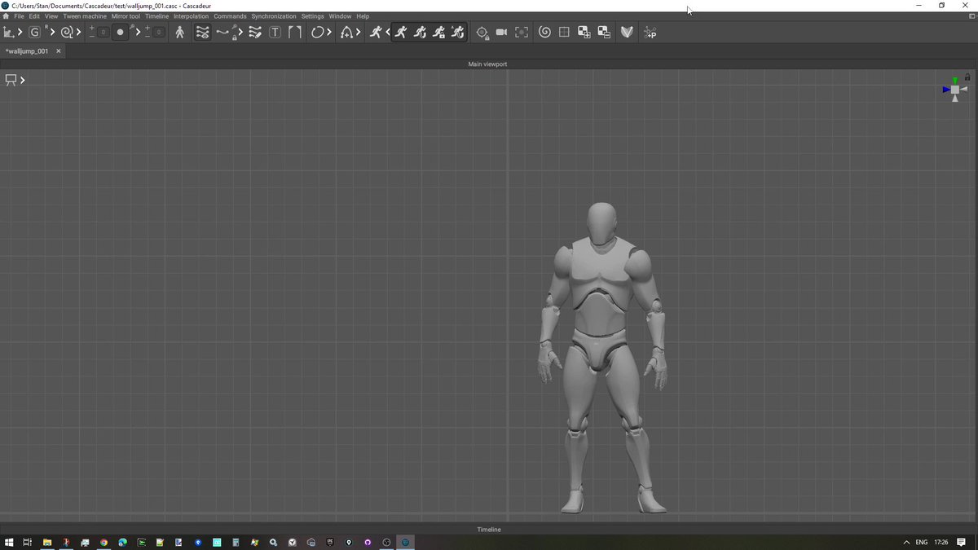
Task: Expand the manipulator options chevron
Action: click(20, 33)
